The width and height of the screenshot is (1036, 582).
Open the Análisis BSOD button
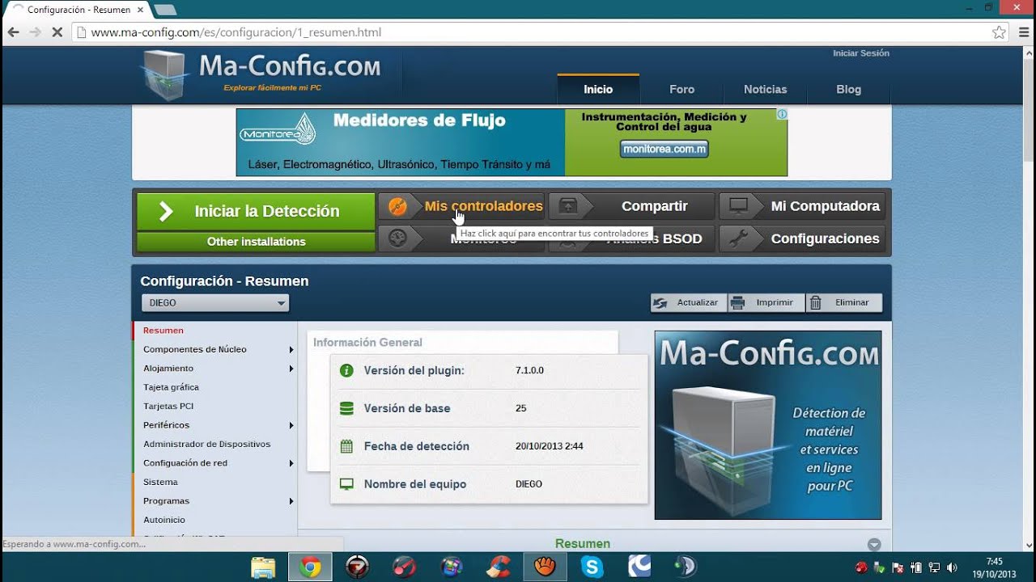tap(631, 238)
